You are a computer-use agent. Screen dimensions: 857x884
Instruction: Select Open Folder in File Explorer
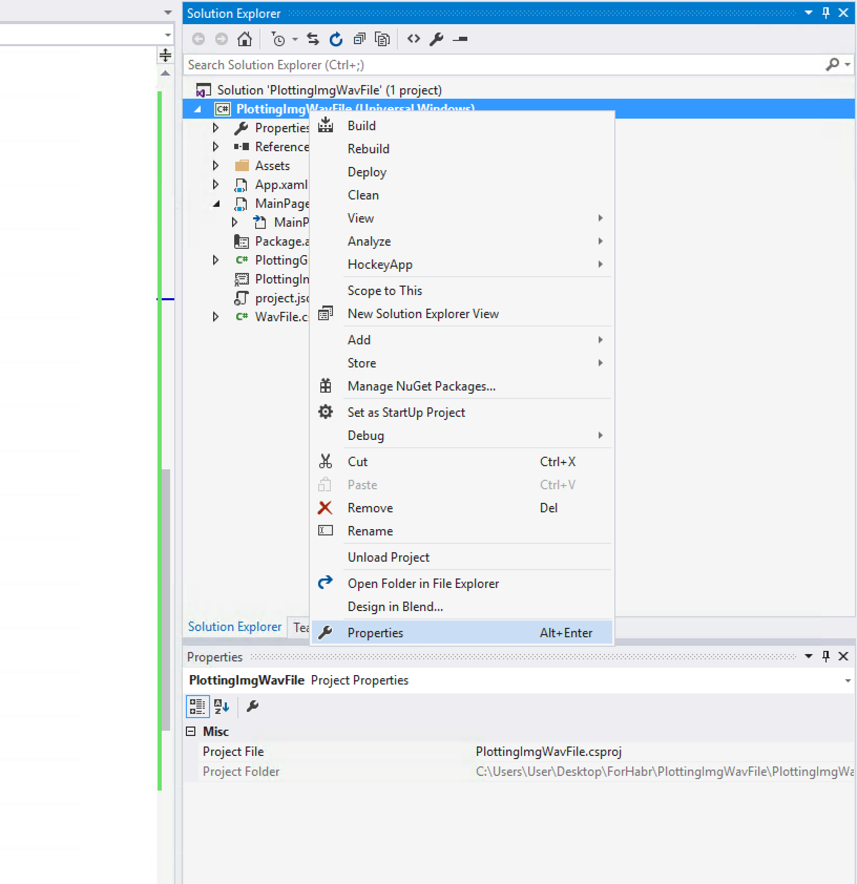(x=463, y=584)
